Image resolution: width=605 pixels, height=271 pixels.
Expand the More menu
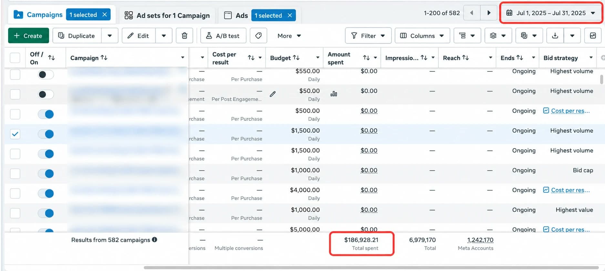[289, 36]
